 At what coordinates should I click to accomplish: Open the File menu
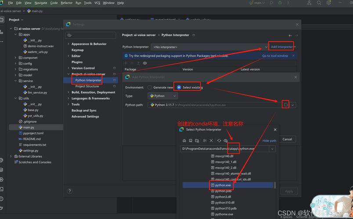pyautogui.click(x=11, y=3)
